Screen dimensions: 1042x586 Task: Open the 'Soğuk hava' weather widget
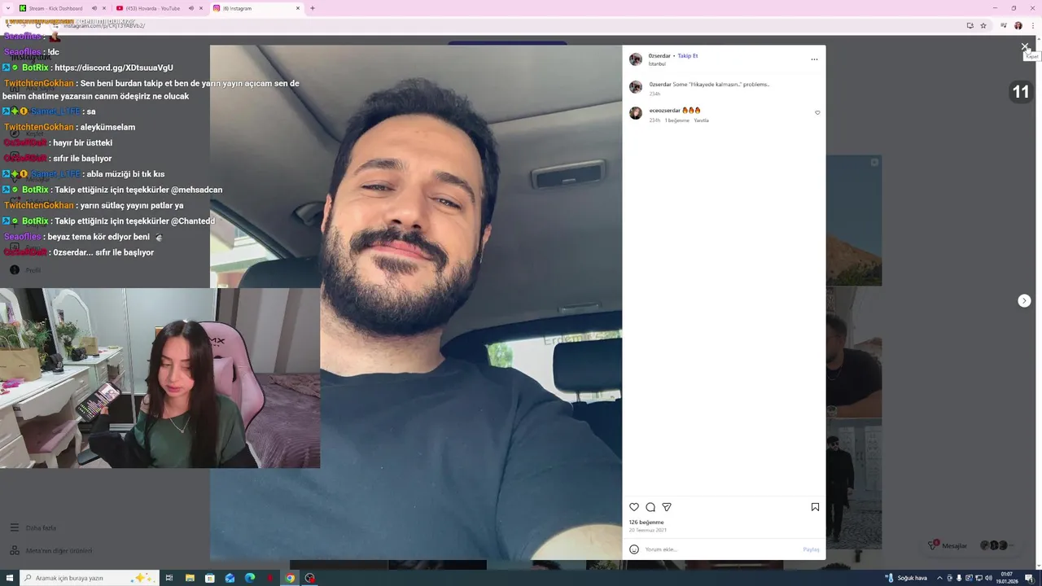(906, 578)
